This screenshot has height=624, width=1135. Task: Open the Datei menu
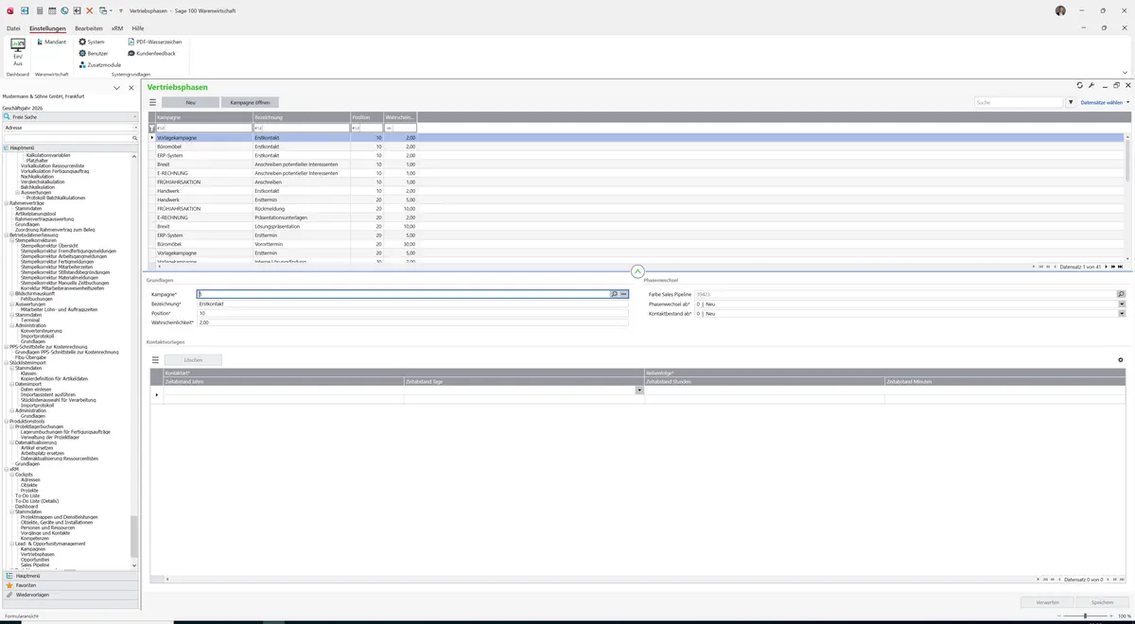click(x=13, y=28)
